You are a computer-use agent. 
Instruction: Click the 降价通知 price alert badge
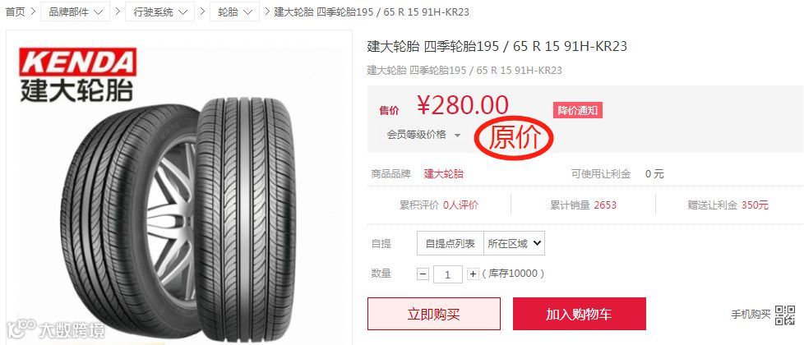pyautogui.click(x=577, y=110)
